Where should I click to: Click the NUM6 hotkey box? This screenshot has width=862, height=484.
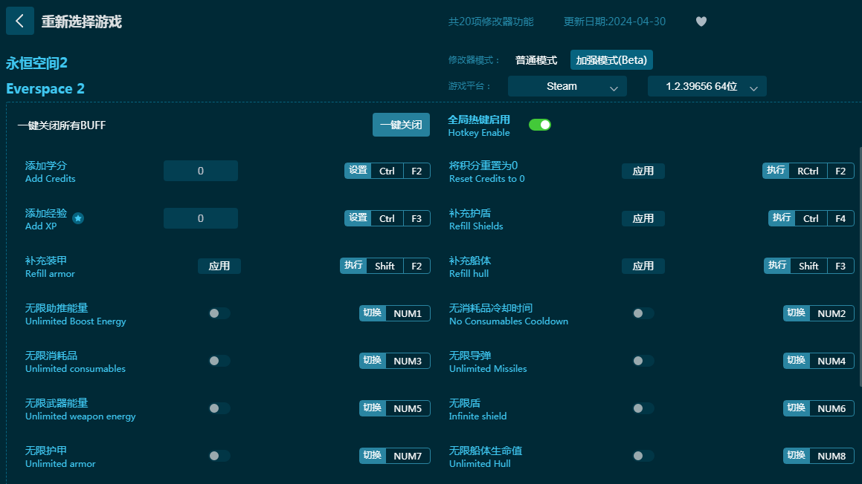[x=832, y=408]
